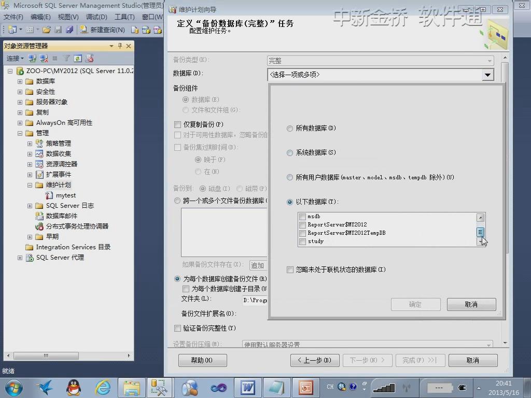Open the 编辑(E) menu
Image resolution: width=531 pixels, height=398 pixels.
click(x=40, y=17)
